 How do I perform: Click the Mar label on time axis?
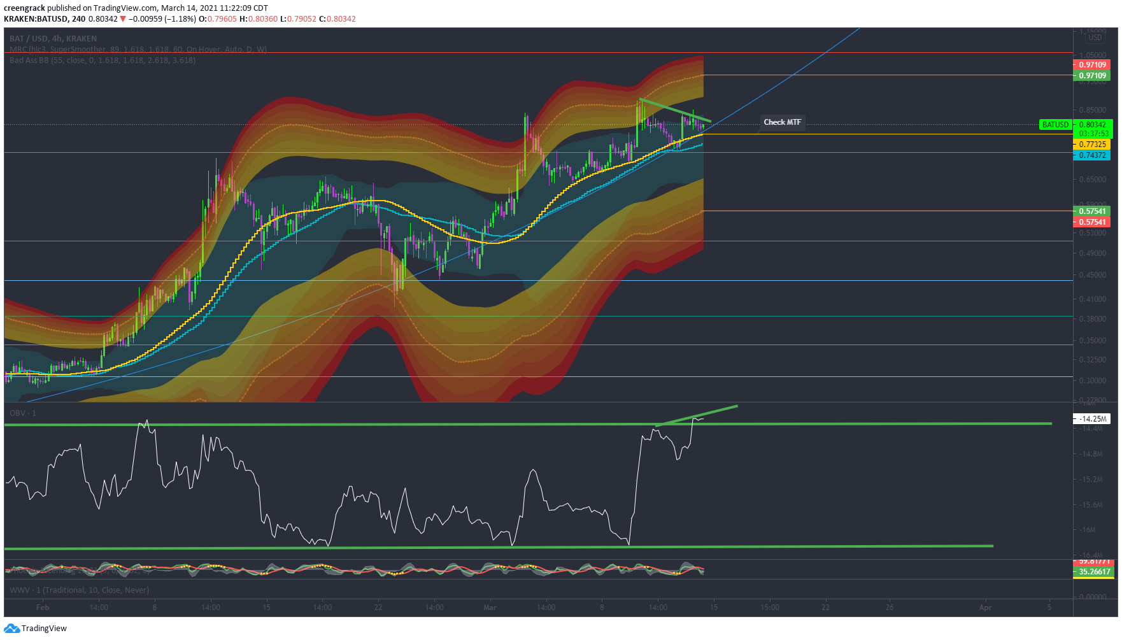[490, 608]
